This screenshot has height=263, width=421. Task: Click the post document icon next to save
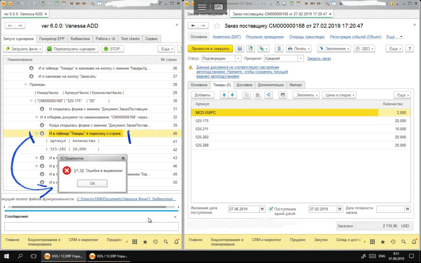click(x=251, y=49)
